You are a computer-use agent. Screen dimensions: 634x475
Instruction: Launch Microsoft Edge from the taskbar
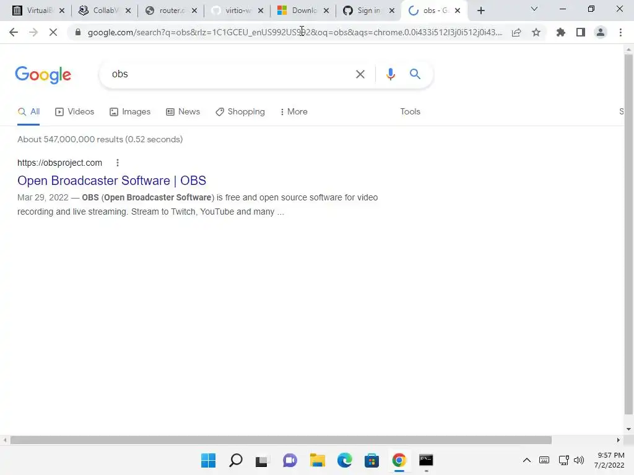tap(344, 460)
